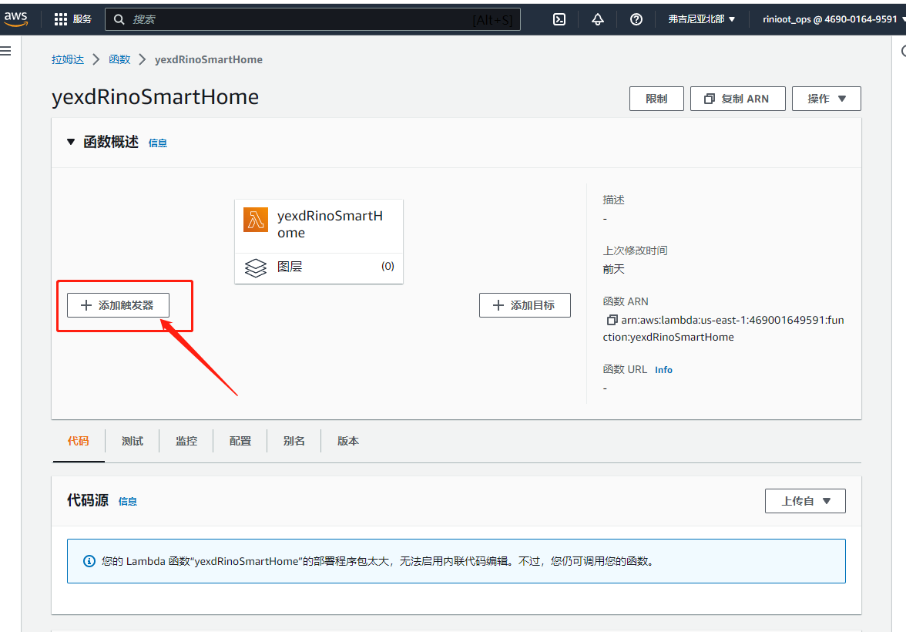Select the 图层 row text
The width and height of the screenshot is (906, 632).
(x=290, y=267)
